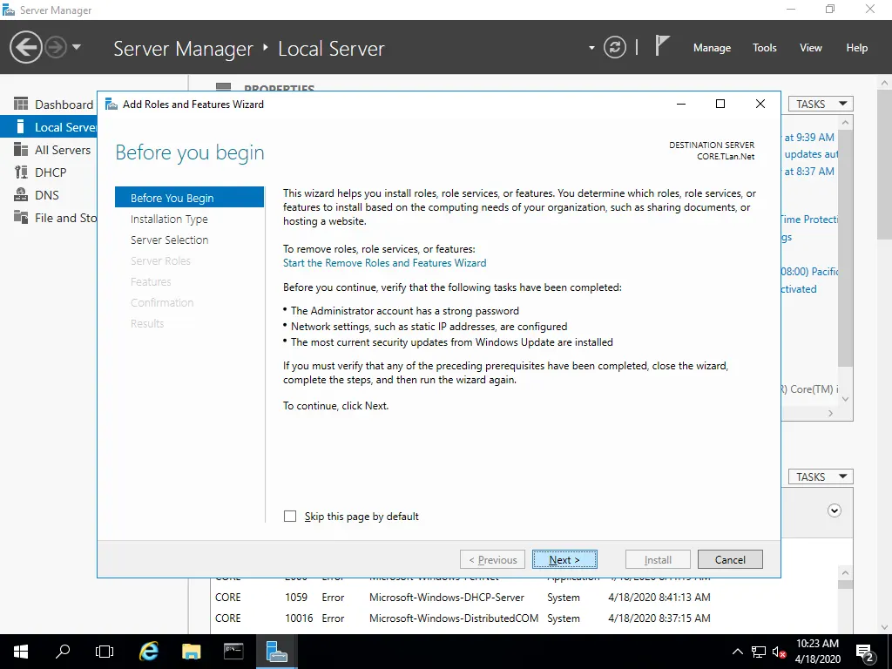Launch Internet Explorer from the taskbar

(148, 652)
